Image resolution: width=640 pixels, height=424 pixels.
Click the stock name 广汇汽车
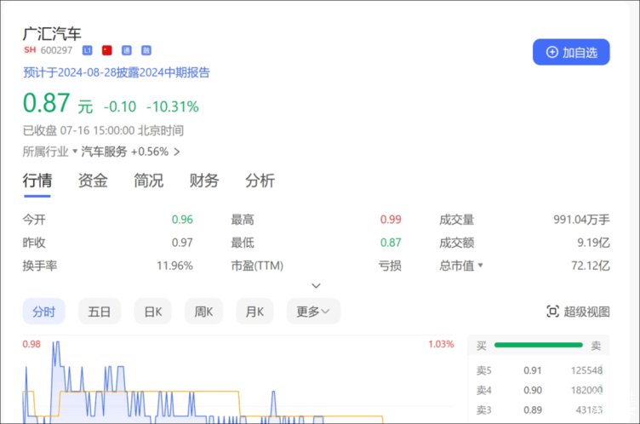pos(52,33)
